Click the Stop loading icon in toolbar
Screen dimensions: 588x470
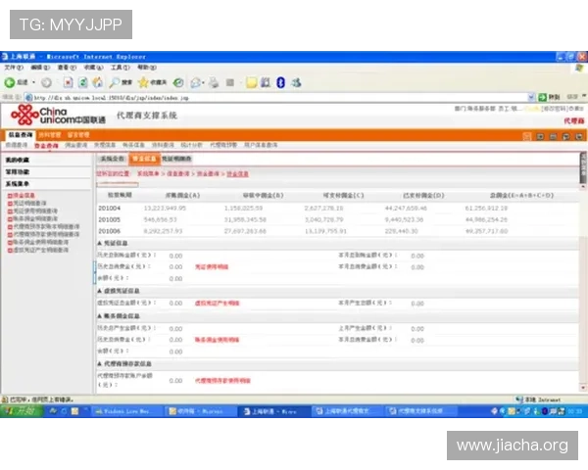[68, 82]
